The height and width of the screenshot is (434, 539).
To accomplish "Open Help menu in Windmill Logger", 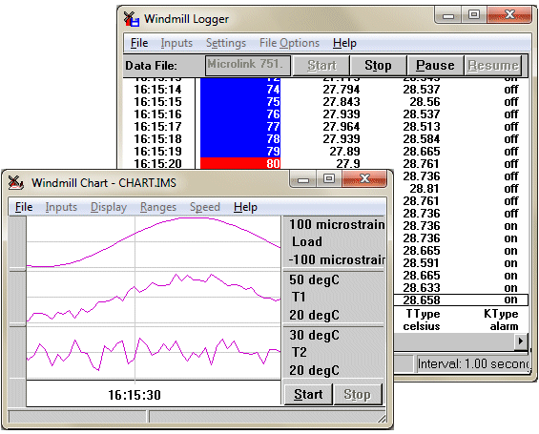I will pyautogui.click(x=344, y=43).
